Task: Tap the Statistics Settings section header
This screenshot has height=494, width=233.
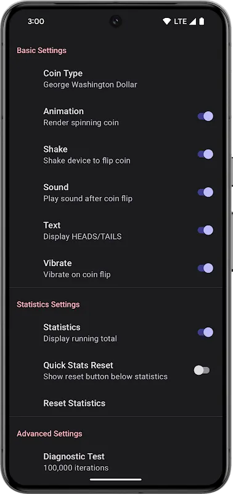Action: [x=48, y=304]
